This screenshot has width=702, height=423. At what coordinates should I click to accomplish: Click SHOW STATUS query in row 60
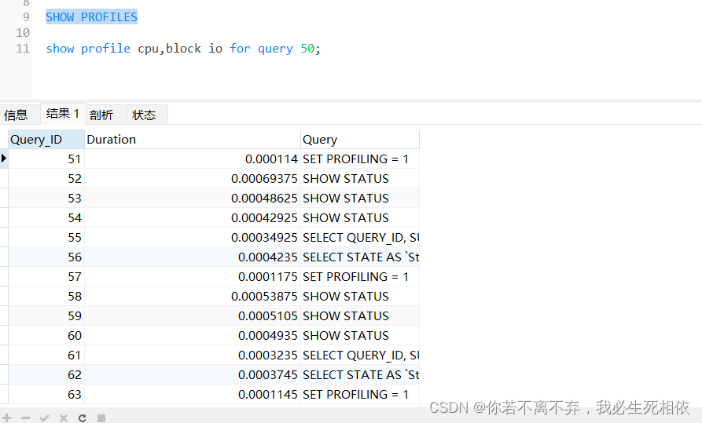point(360,336)
